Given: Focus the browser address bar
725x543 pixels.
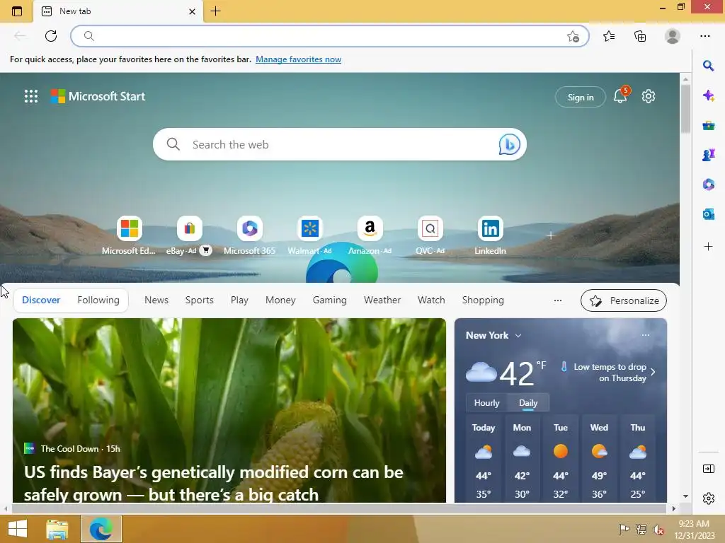Looking at the screenshot, I should 330,36.
